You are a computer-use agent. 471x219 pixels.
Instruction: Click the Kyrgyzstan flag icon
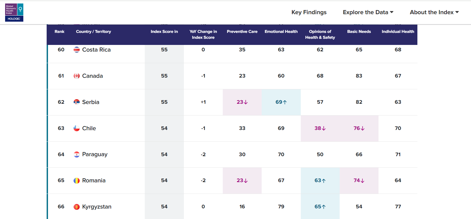(x=77, y=207)
